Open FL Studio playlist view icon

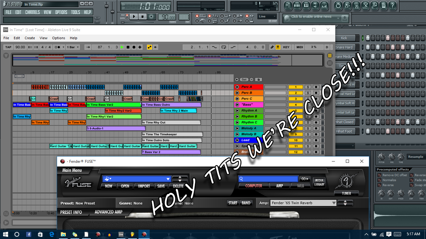[x=288, y=6]
